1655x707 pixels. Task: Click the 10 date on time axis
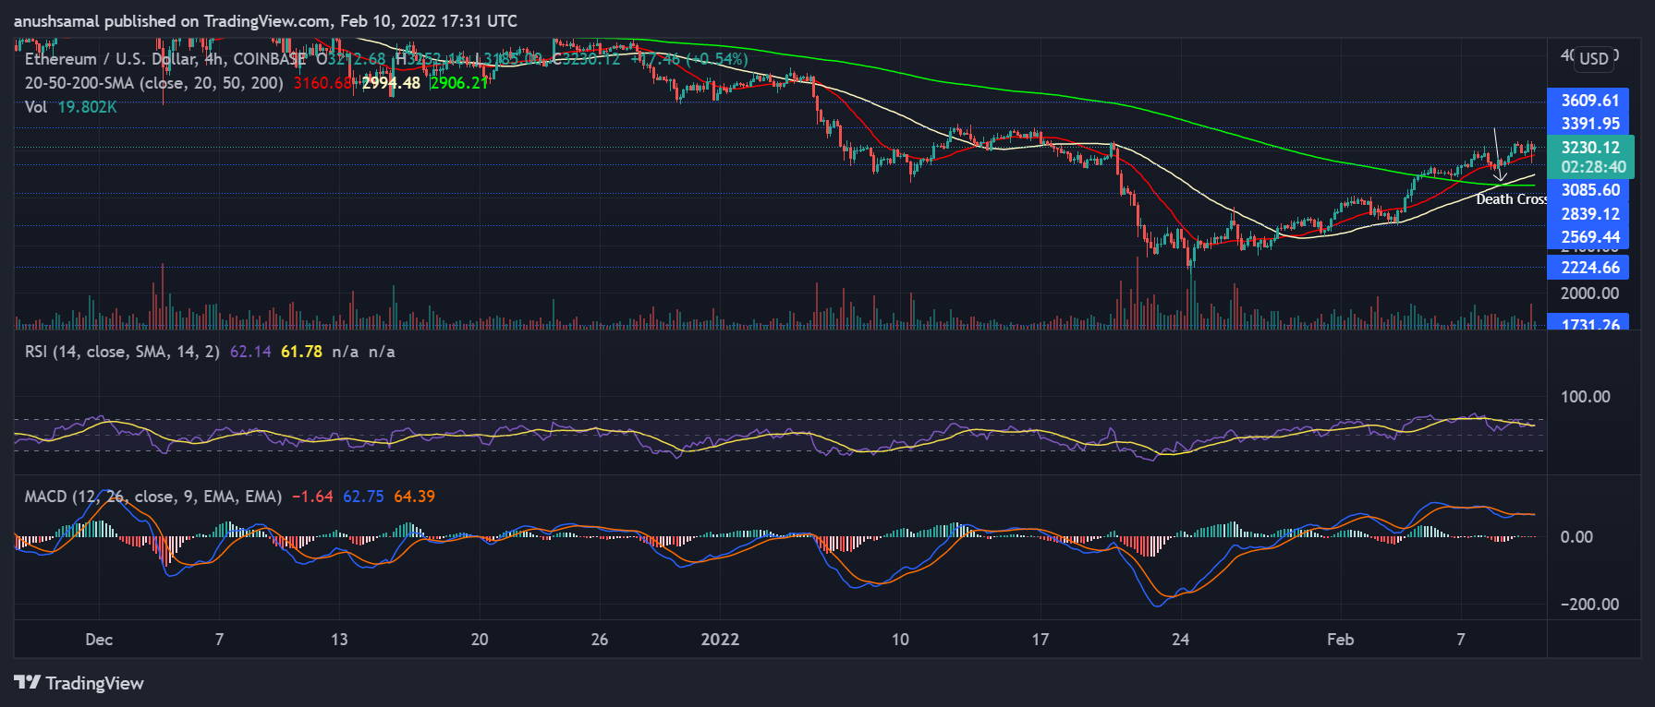click(x=900, y=640)
